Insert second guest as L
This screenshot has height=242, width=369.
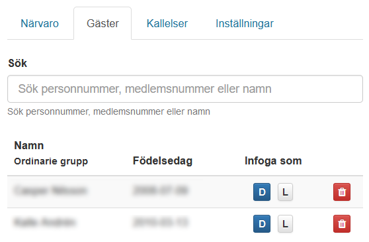(285, 223)
